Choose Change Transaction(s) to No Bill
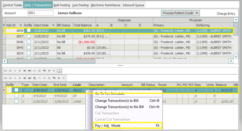This screenshot has height=131, width=242. 127,107
